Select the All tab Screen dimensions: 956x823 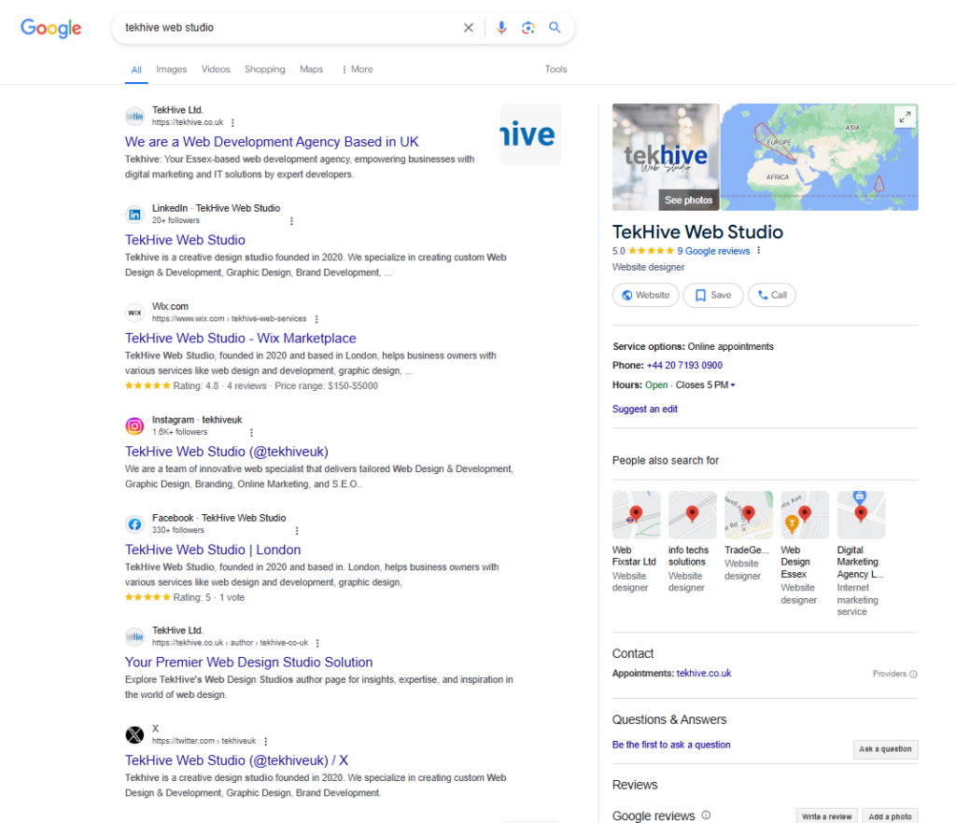pos(136,69)
